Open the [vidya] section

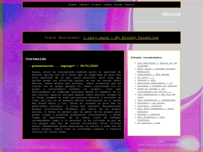coord(96,5)
